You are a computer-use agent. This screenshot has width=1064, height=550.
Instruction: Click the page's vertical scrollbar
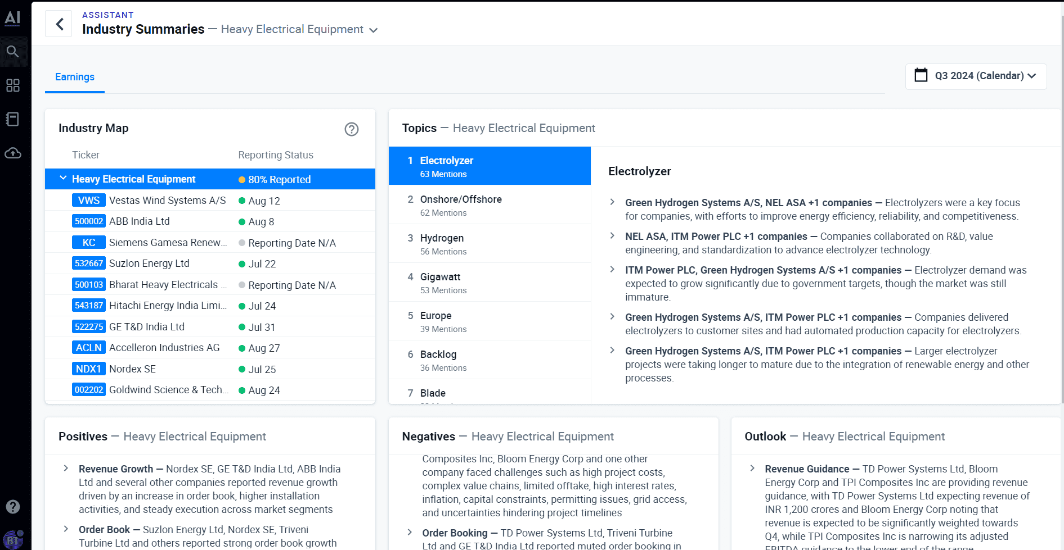pyautogui.click(x=1062, y=208)
